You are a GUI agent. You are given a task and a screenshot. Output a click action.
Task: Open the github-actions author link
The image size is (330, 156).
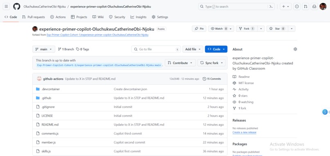[x=53, y=79]
